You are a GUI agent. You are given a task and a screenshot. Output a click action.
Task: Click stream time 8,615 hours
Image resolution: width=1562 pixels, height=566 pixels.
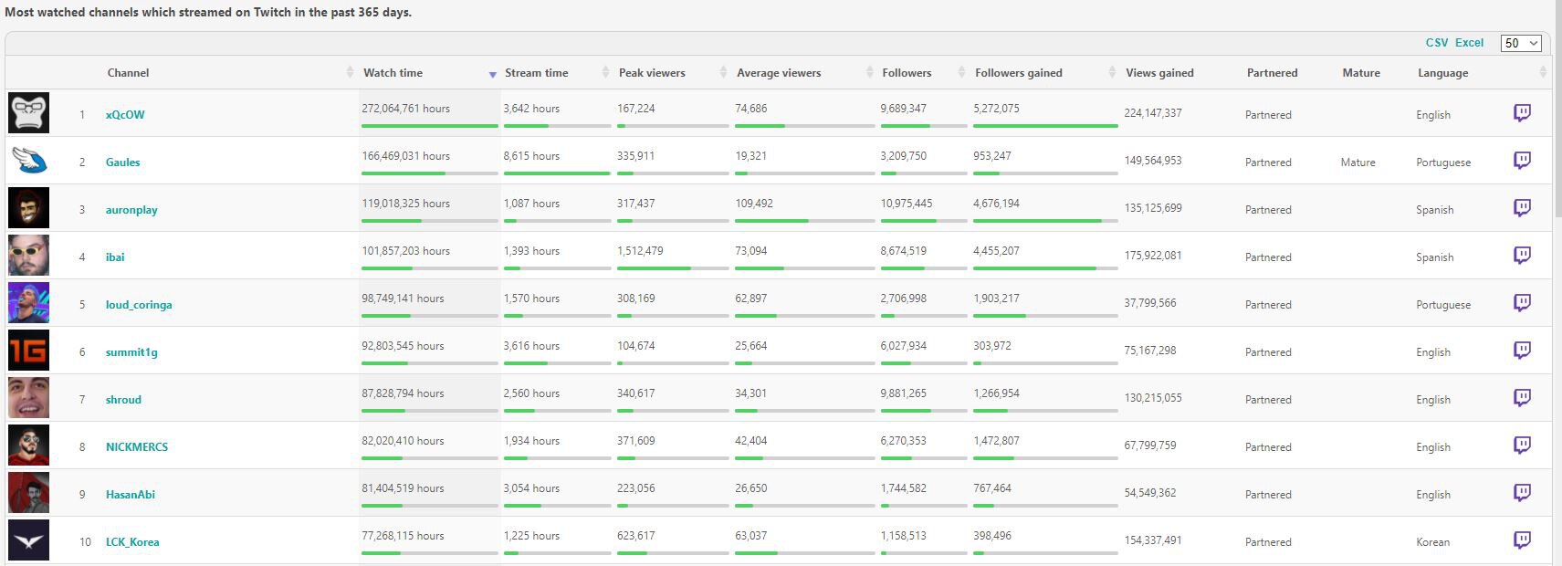pos(531,156)
